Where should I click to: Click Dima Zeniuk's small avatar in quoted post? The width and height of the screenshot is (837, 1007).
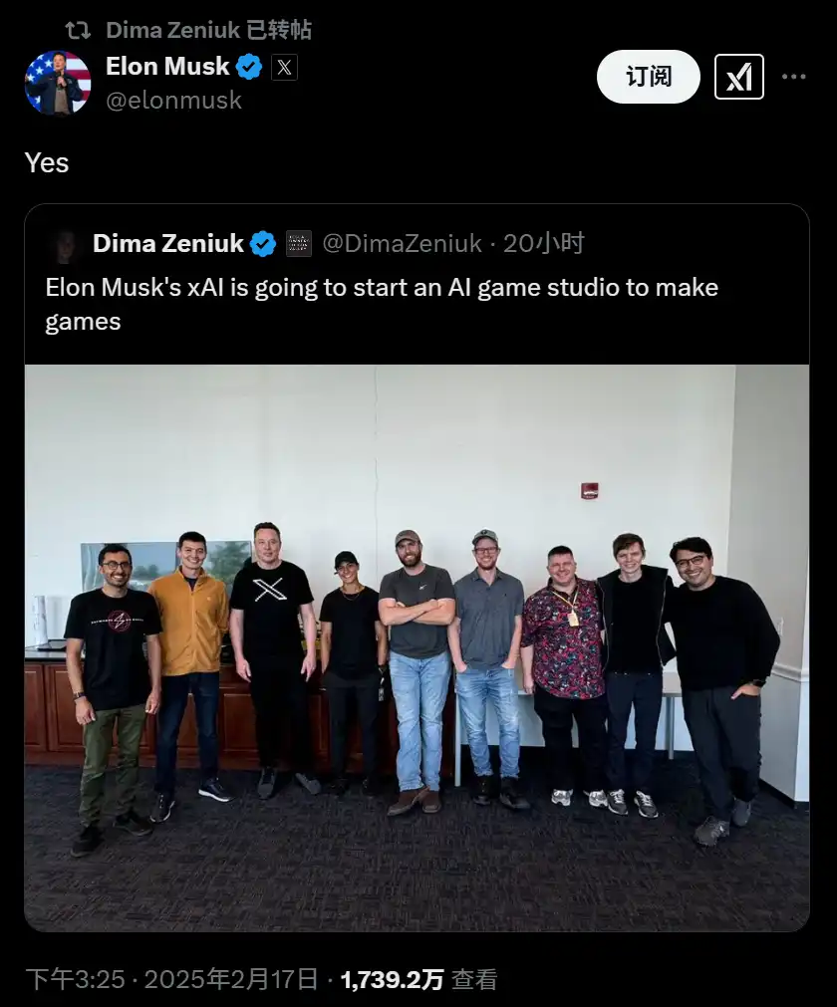(65, 246)
